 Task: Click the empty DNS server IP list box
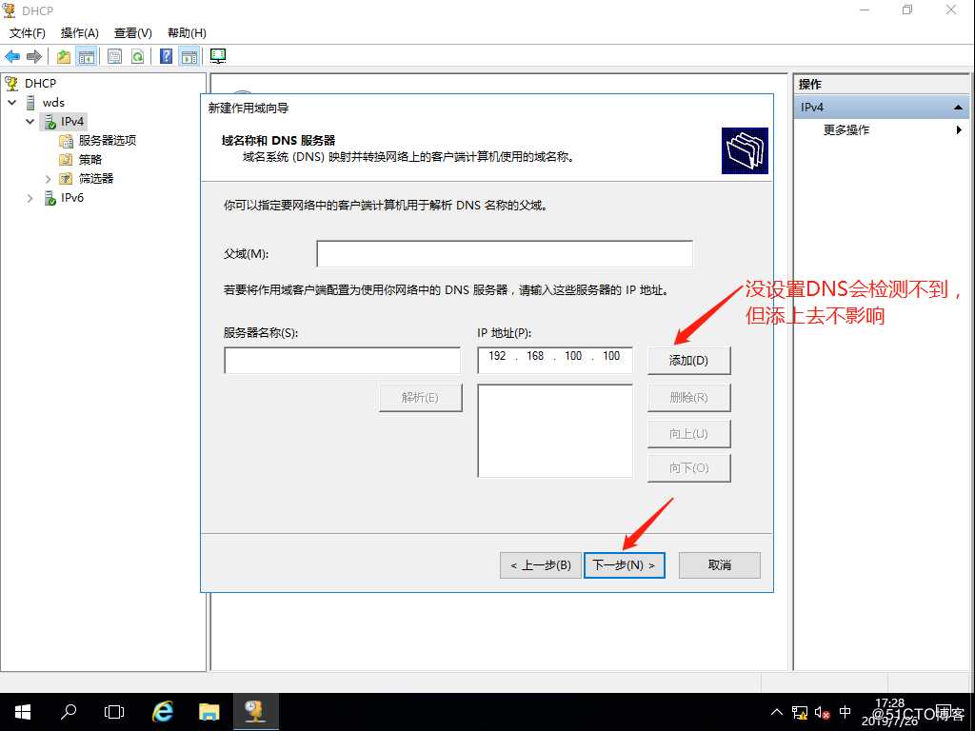555,431
